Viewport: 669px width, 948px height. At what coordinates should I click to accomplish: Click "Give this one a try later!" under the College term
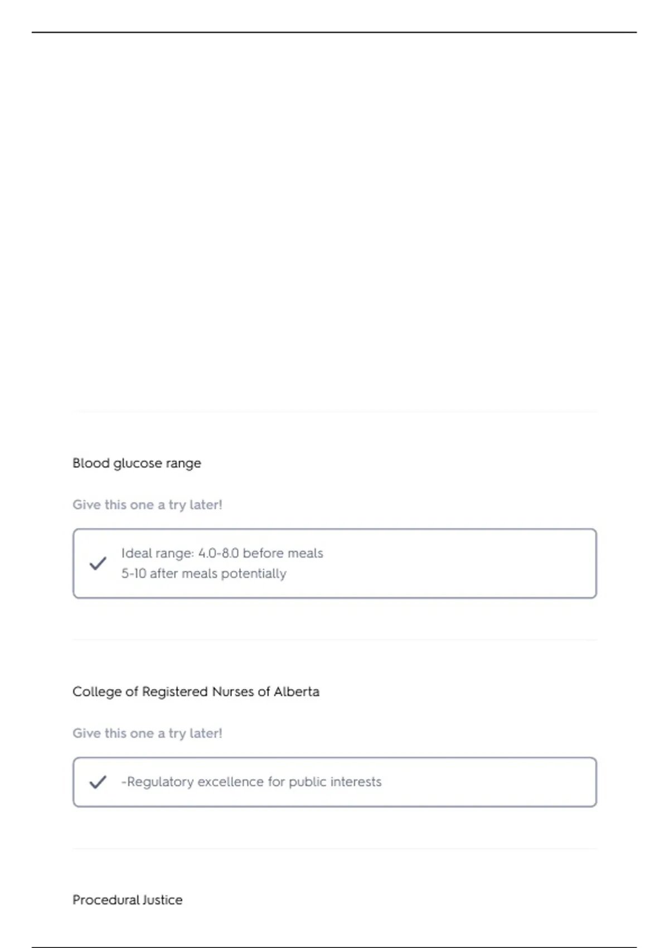tap(147, 733)
